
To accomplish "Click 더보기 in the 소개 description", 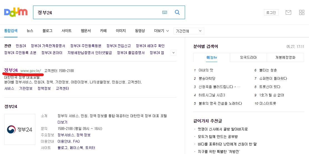I will [63, 122].
